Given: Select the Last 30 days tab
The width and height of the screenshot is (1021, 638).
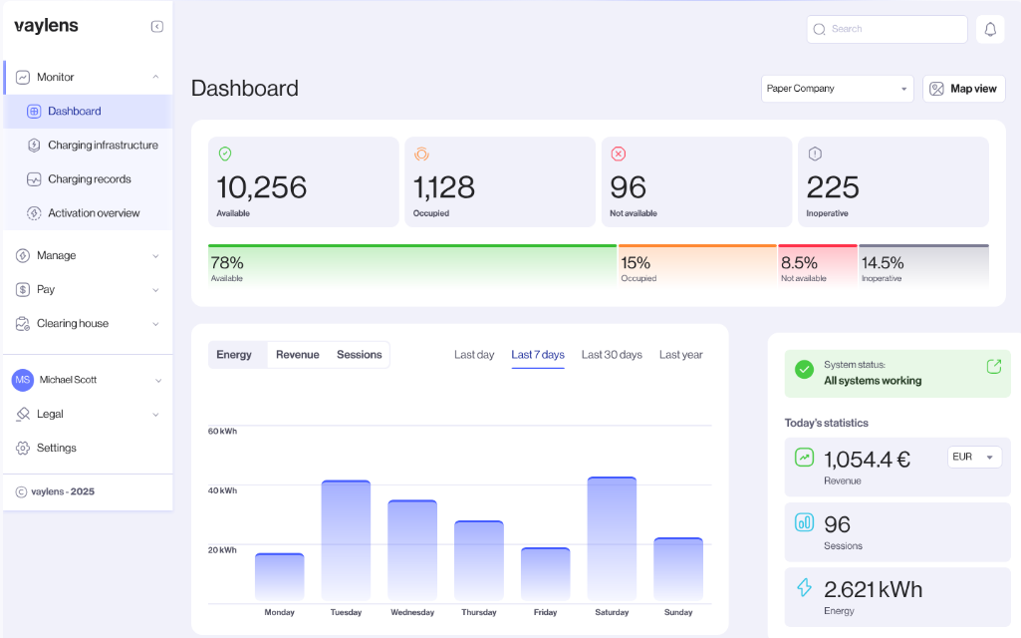Looking at the screenshot, I should click(x=612, y=355).
